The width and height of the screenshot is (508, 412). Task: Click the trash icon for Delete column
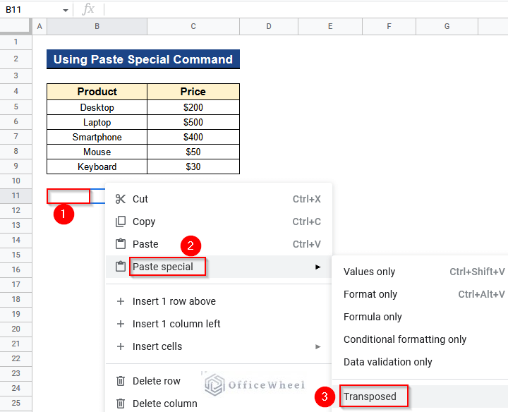(121, 404)
